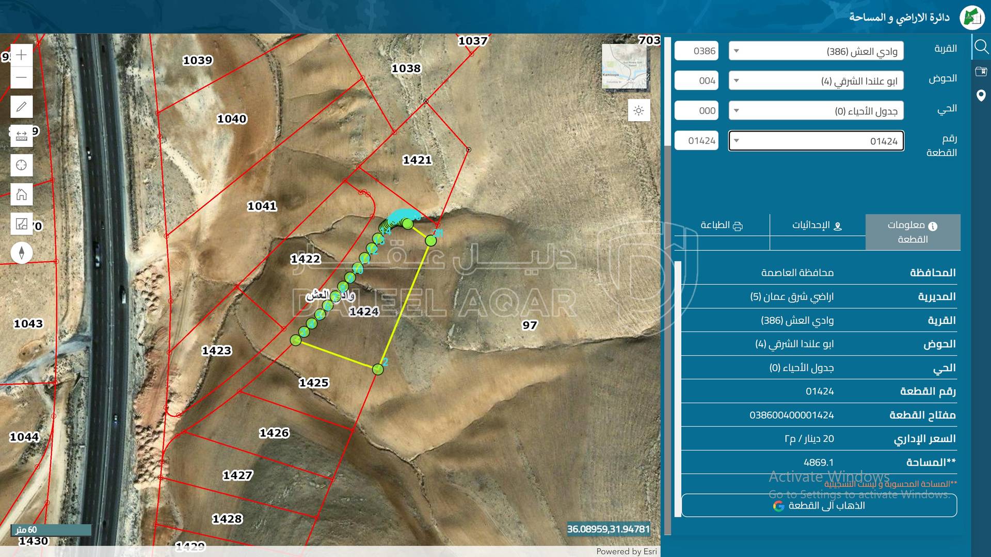Zoom out of the map

click(21, 78)
